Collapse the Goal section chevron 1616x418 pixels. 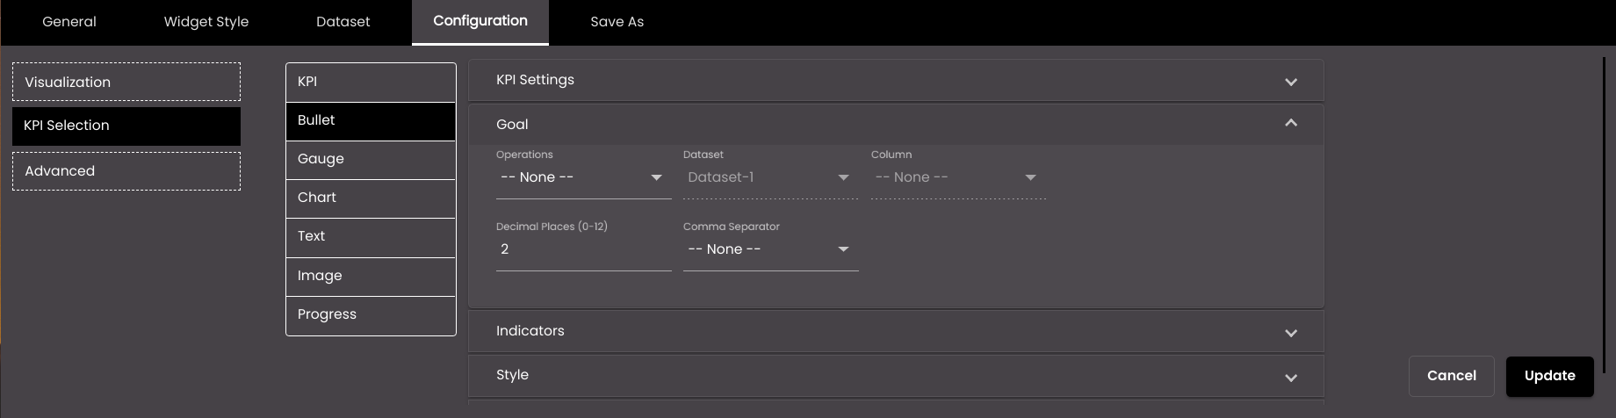coord(1291,123)
